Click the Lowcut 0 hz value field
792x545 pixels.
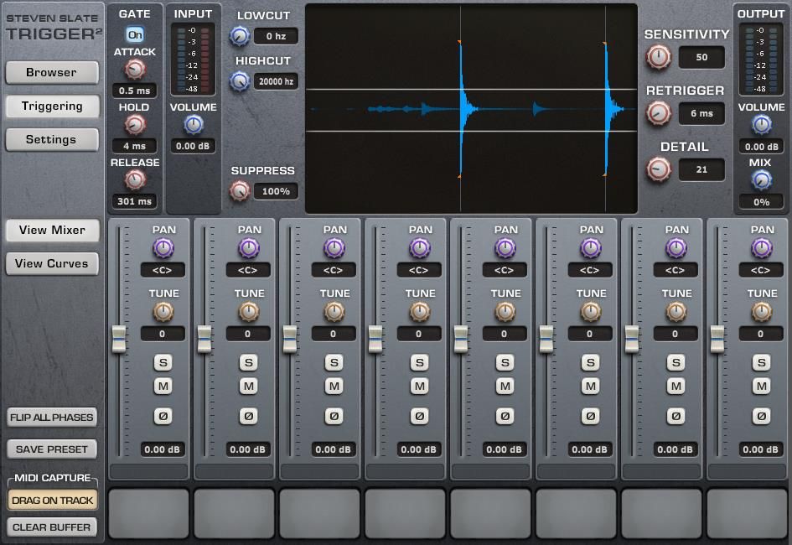tap(276, 36)
